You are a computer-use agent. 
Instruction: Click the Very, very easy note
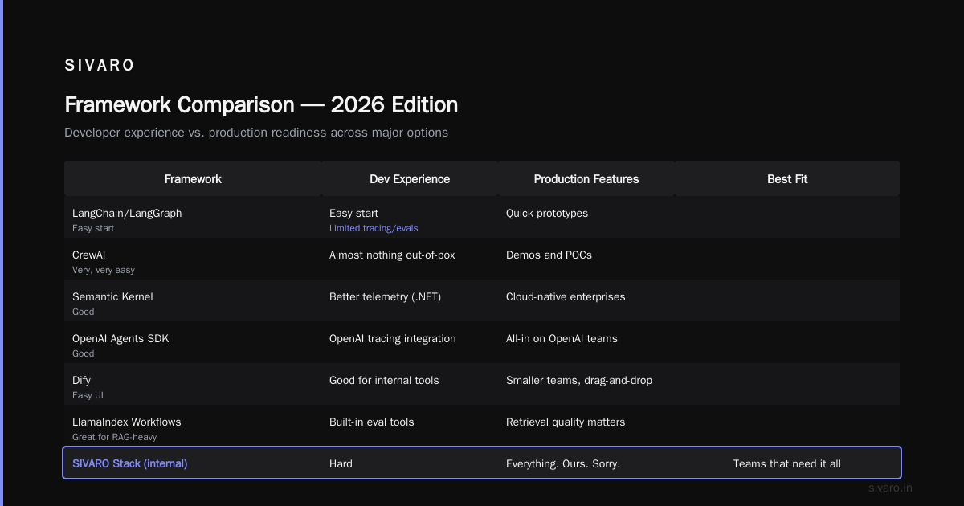point(104,271)
